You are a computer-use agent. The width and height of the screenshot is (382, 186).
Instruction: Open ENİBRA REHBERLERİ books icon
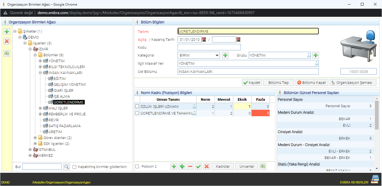click(x=375, y=179)
